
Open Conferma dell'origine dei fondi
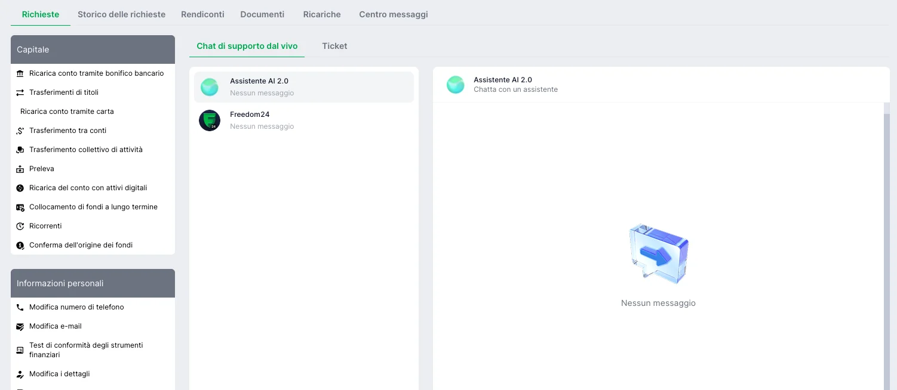(x=81, y=245)
